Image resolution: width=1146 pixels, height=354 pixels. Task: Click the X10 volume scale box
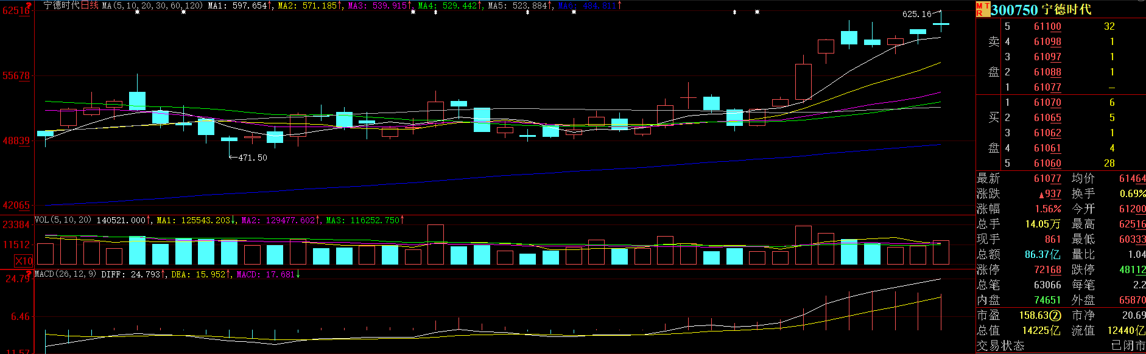(24, 261)
